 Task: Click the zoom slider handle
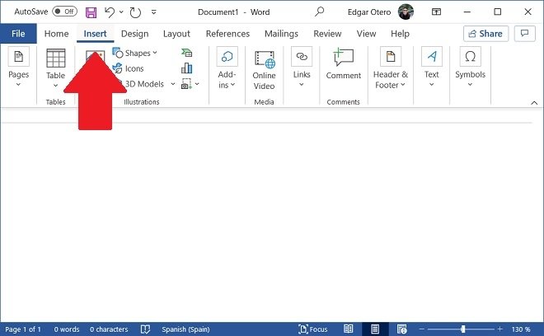[463, 329]
